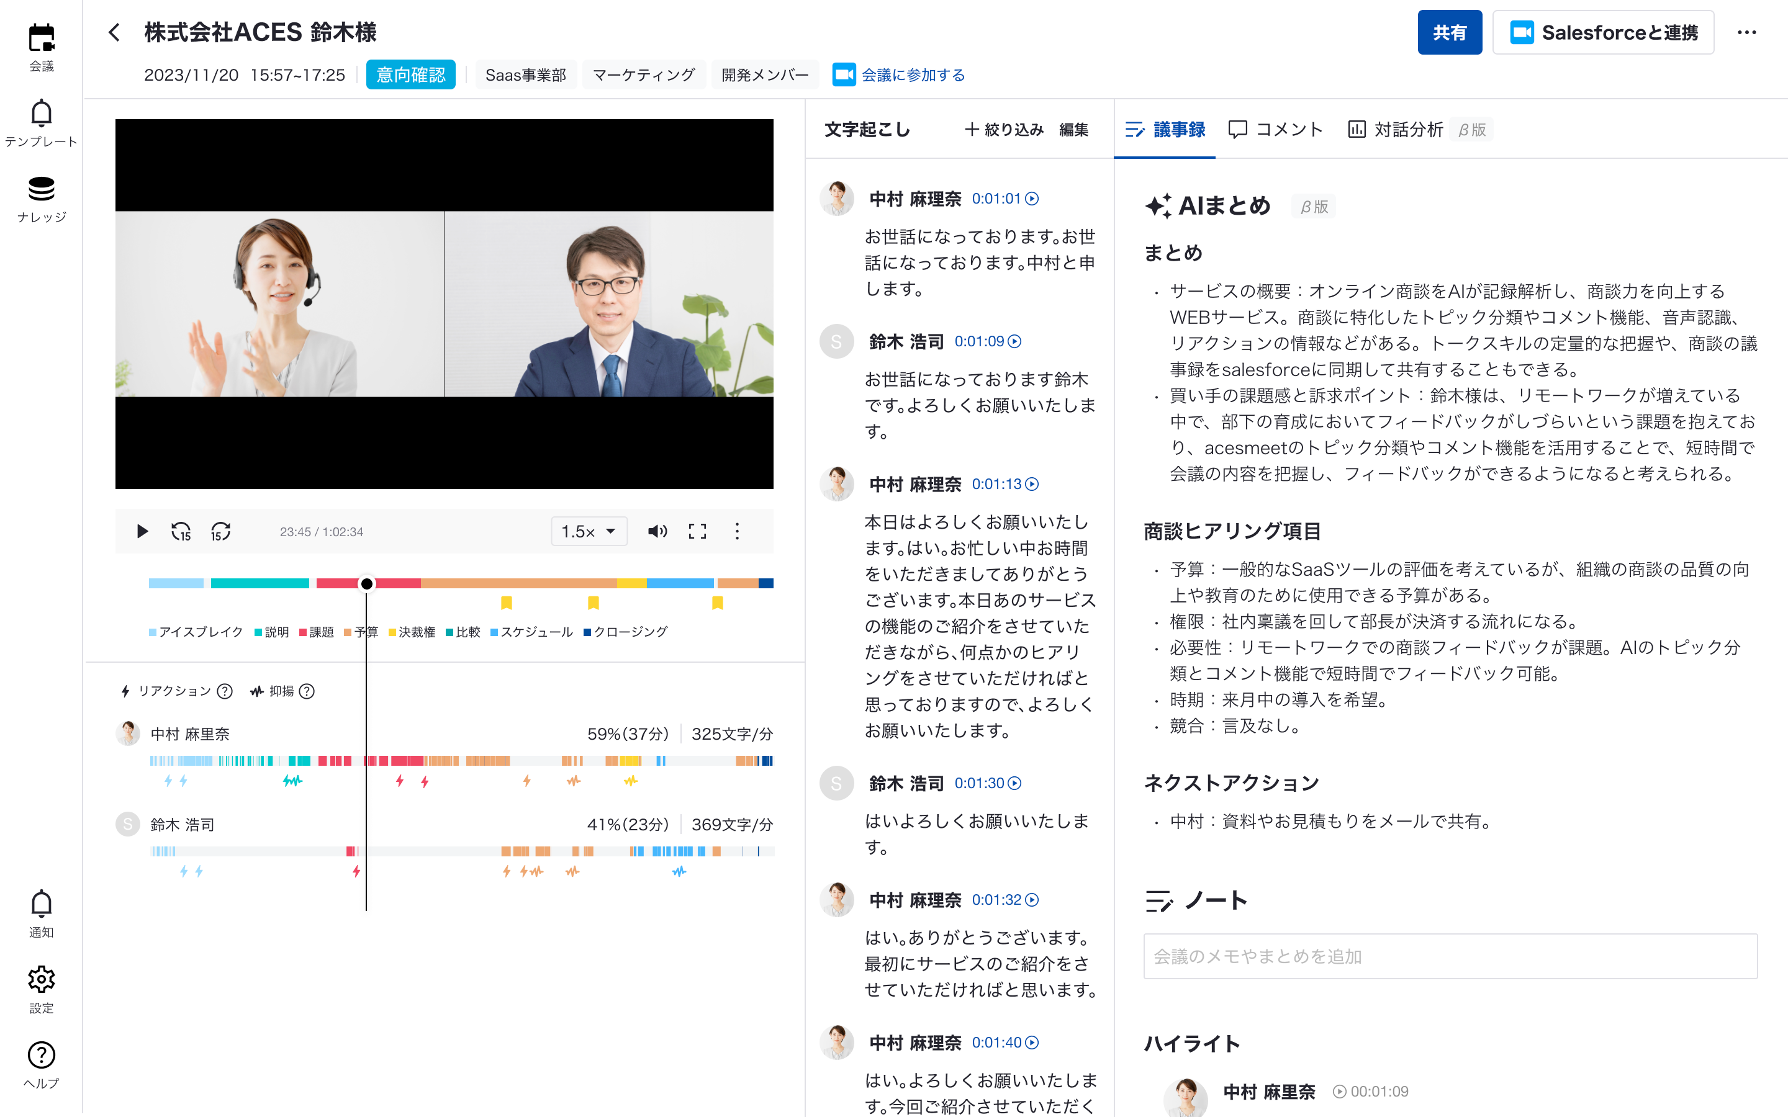1788x1117 pixels.
Task: Click the back arrow beside the meeting title
Action: 114,32
